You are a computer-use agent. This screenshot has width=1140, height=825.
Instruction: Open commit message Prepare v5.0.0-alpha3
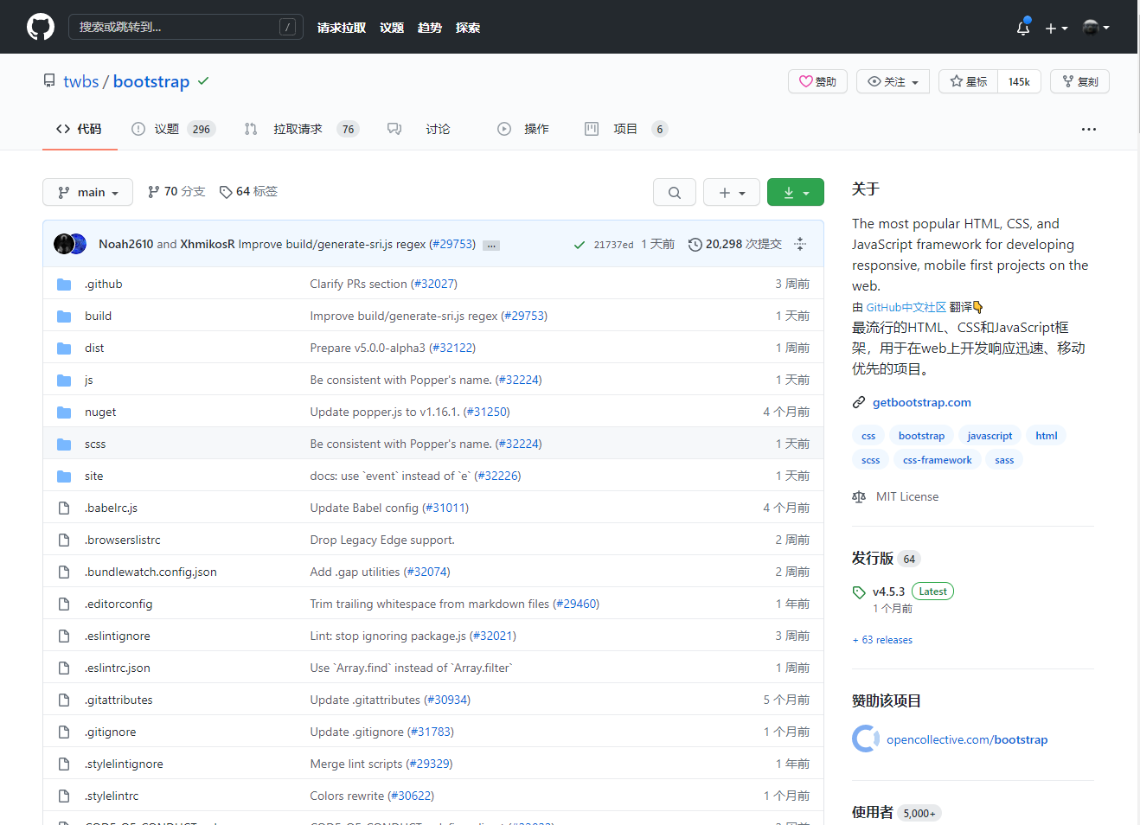(368, 348)
